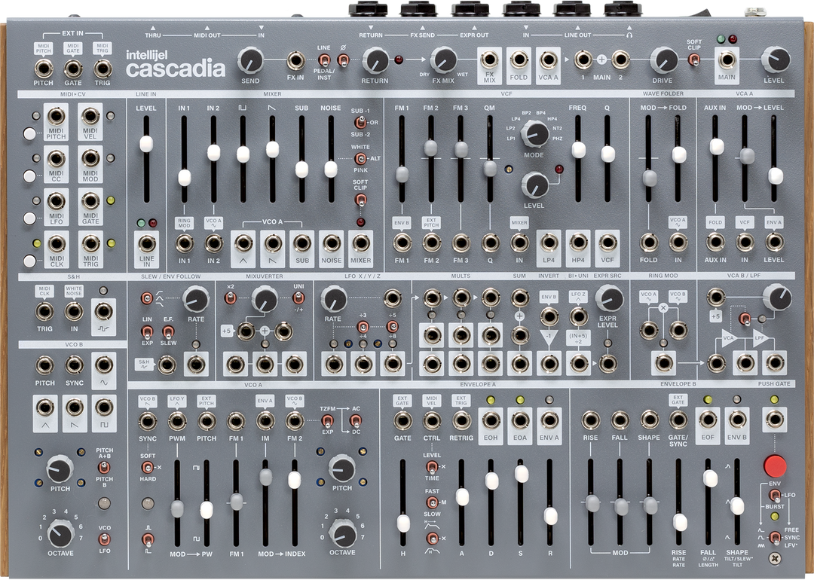Toggle the SUB -1 / SUB -2 mixer switch
Viewport: 814px width, 580px height.
click(360, 123)
